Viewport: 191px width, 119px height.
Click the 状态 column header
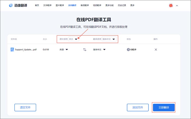coord(129,39)
